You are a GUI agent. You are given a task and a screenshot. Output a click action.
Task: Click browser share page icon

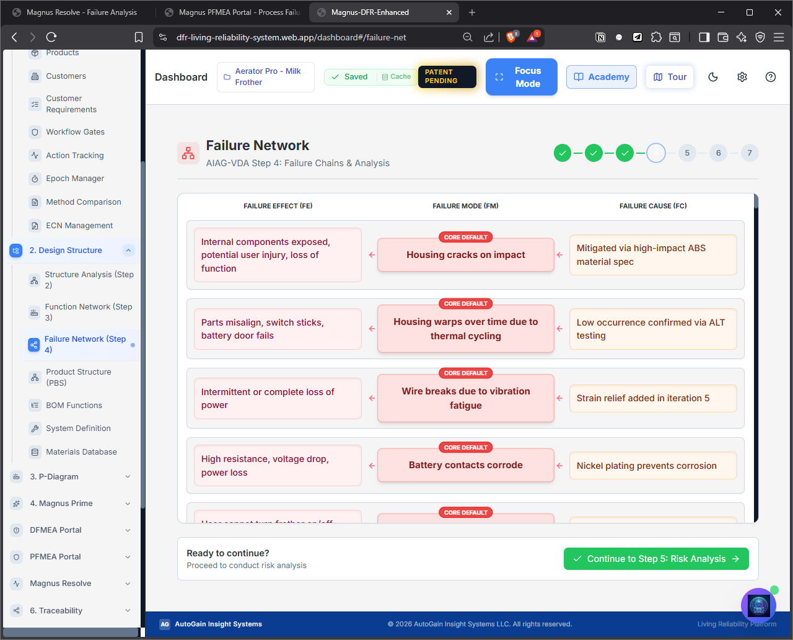489,37
